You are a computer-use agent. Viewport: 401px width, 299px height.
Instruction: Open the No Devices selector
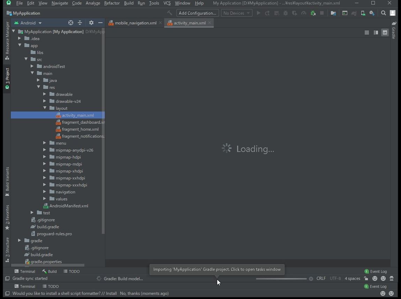236,13
